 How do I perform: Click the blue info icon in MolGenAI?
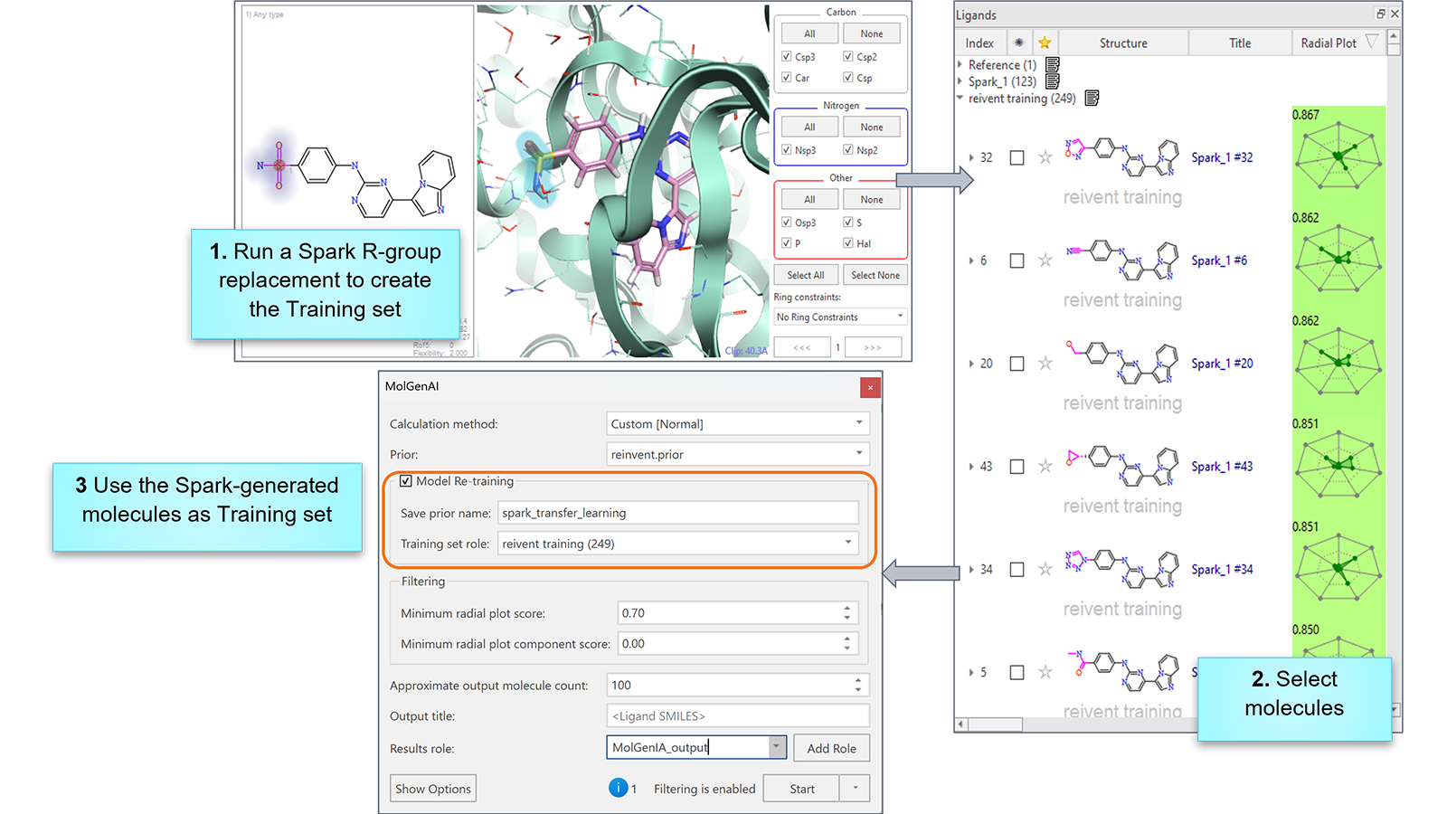point(618,788)
